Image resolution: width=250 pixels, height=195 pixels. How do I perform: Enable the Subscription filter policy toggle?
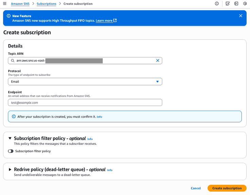pos(11,151)
